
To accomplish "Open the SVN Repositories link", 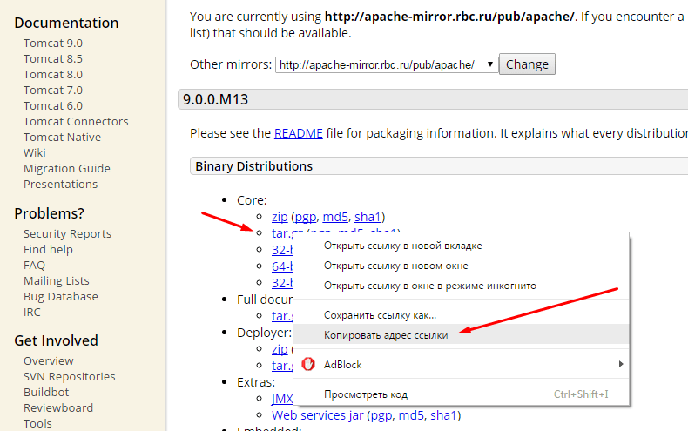I will pyautogui.click(x=70, y=376).
